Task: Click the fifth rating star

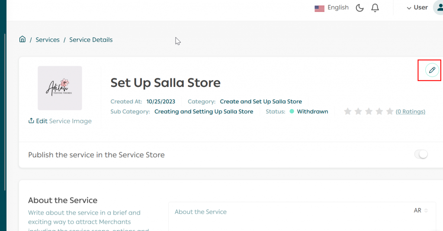Action: click(389, 112)
